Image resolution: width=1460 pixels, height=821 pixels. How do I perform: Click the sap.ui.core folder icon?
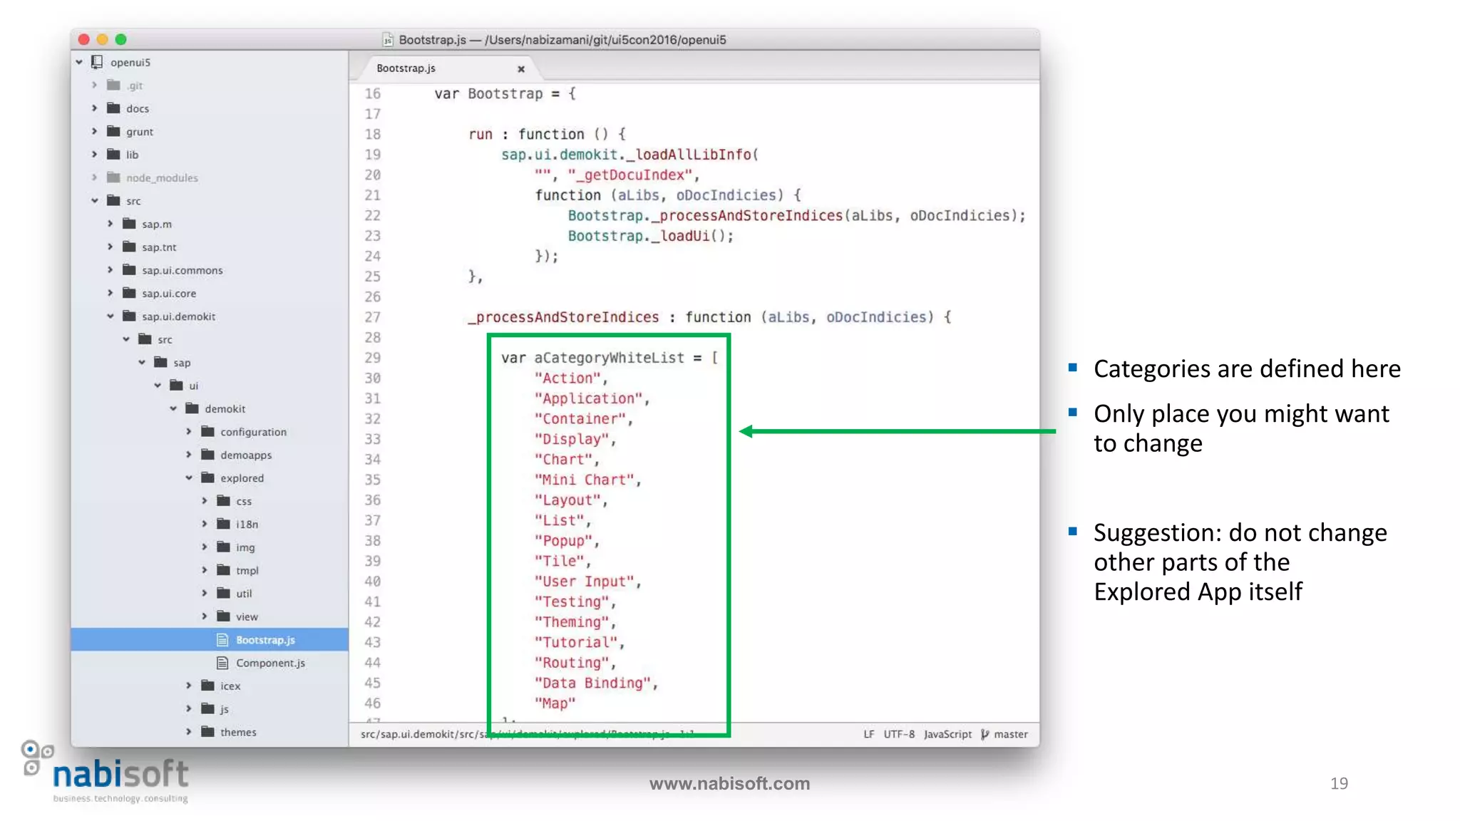pyautogui.click(x=129, y=293)
